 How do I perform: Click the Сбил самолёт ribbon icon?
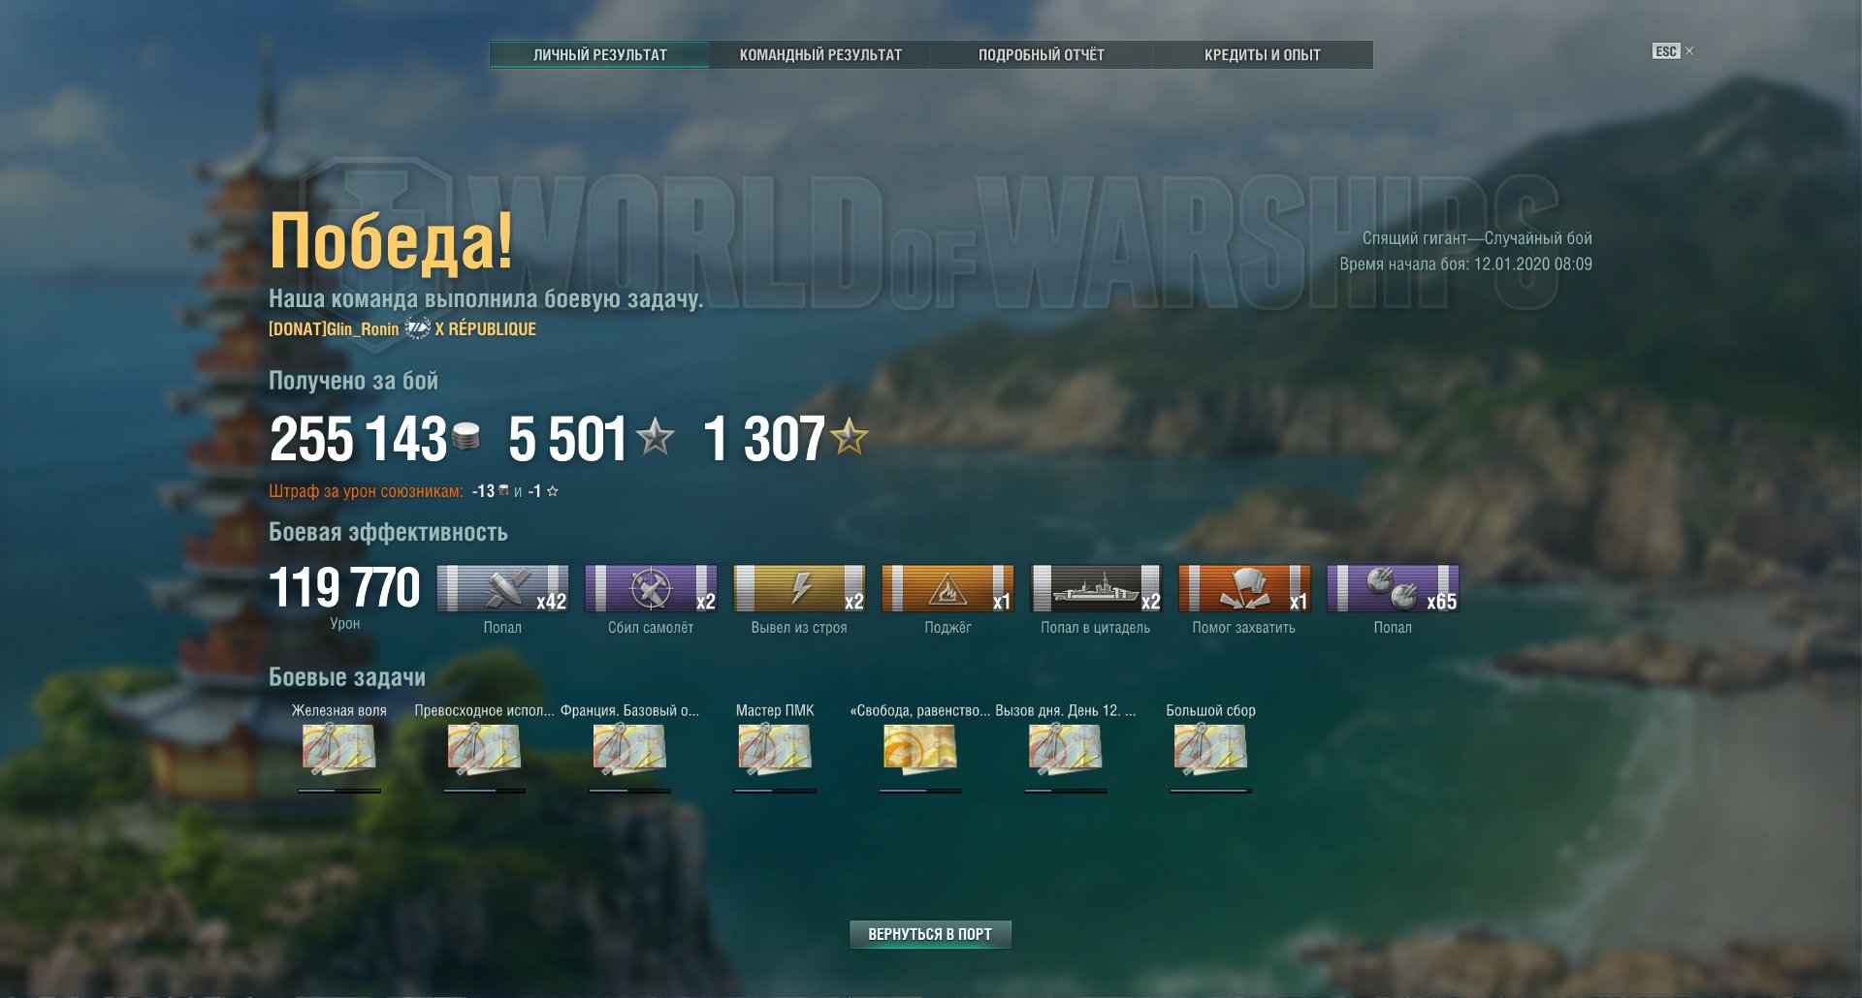[x=651, y=588]
